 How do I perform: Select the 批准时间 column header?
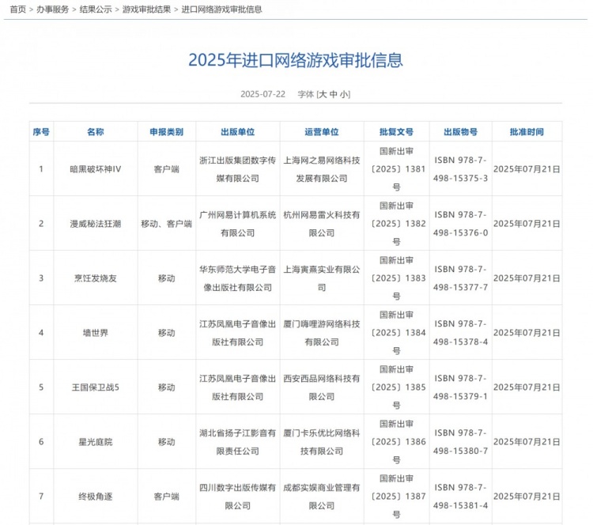coord(527,132)
